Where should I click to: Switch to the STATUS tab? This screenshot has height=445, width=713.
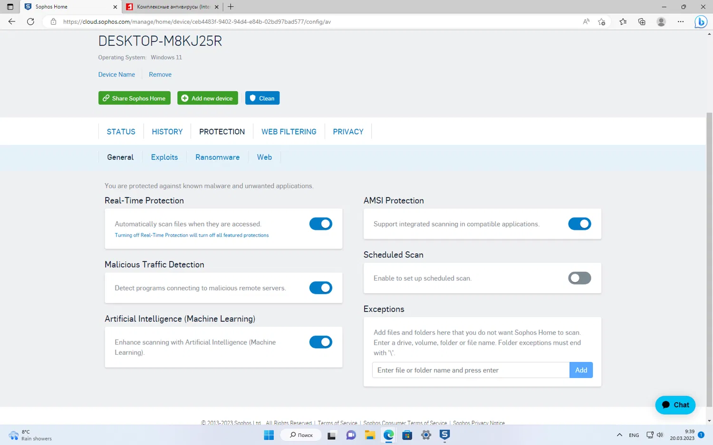pos(121,132)
